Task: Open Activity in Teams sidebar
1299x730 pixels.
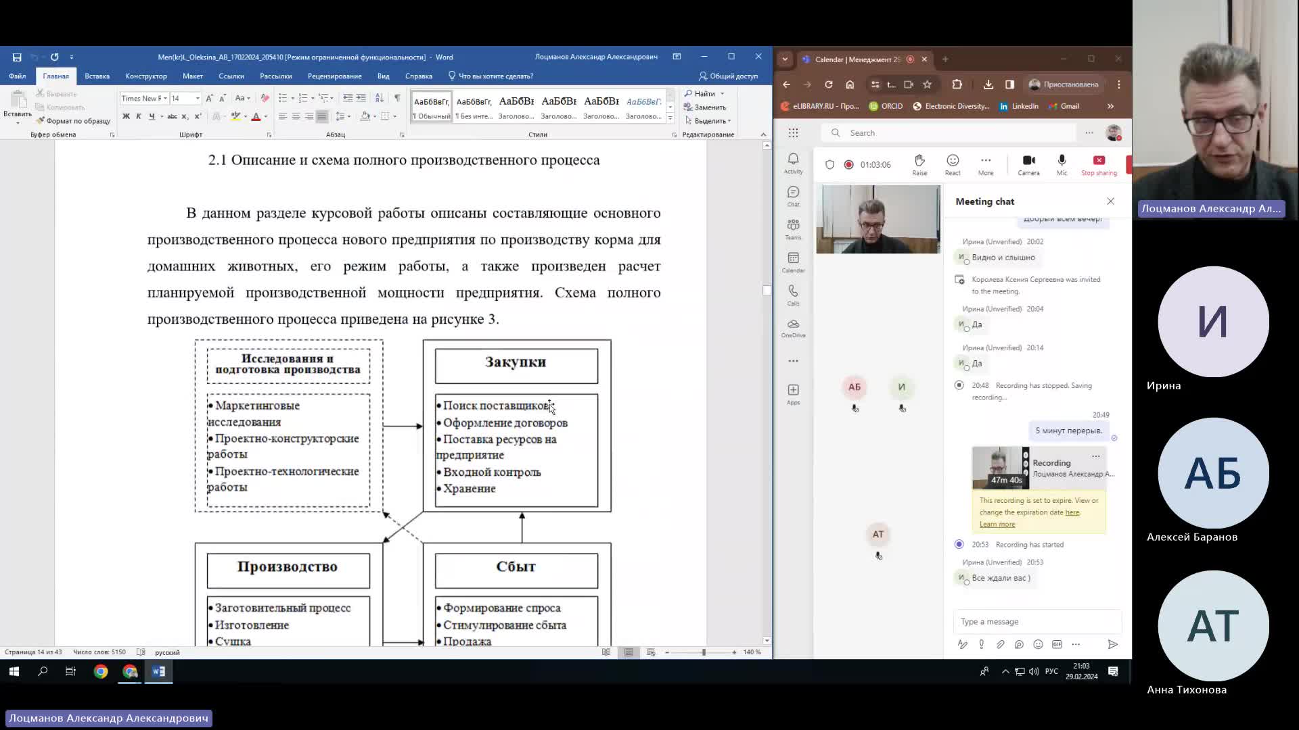Action: (793, 163)
